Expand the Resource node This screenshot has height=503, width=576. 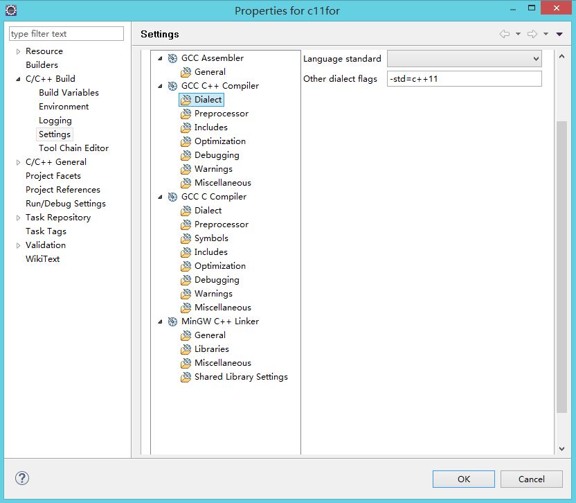tap(18, 51)
